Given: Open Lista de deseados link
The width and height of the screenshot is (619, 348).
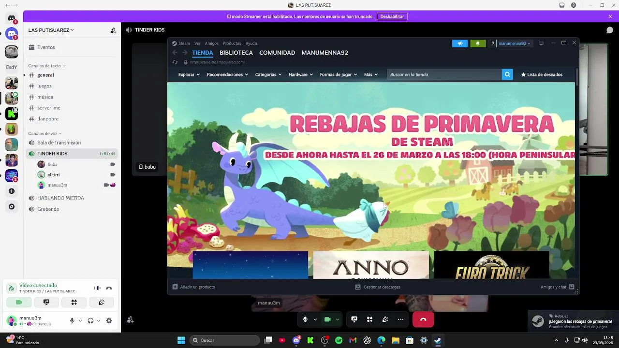Looking at the screenshot, I should click(x=542, y=74).
